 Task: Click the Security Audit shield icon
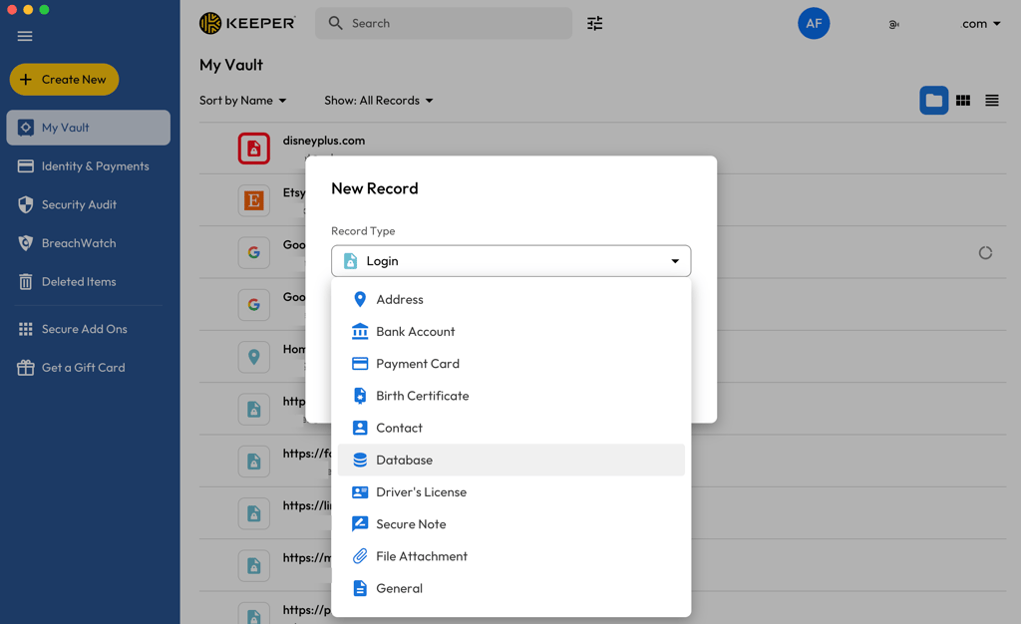(25, 204)
